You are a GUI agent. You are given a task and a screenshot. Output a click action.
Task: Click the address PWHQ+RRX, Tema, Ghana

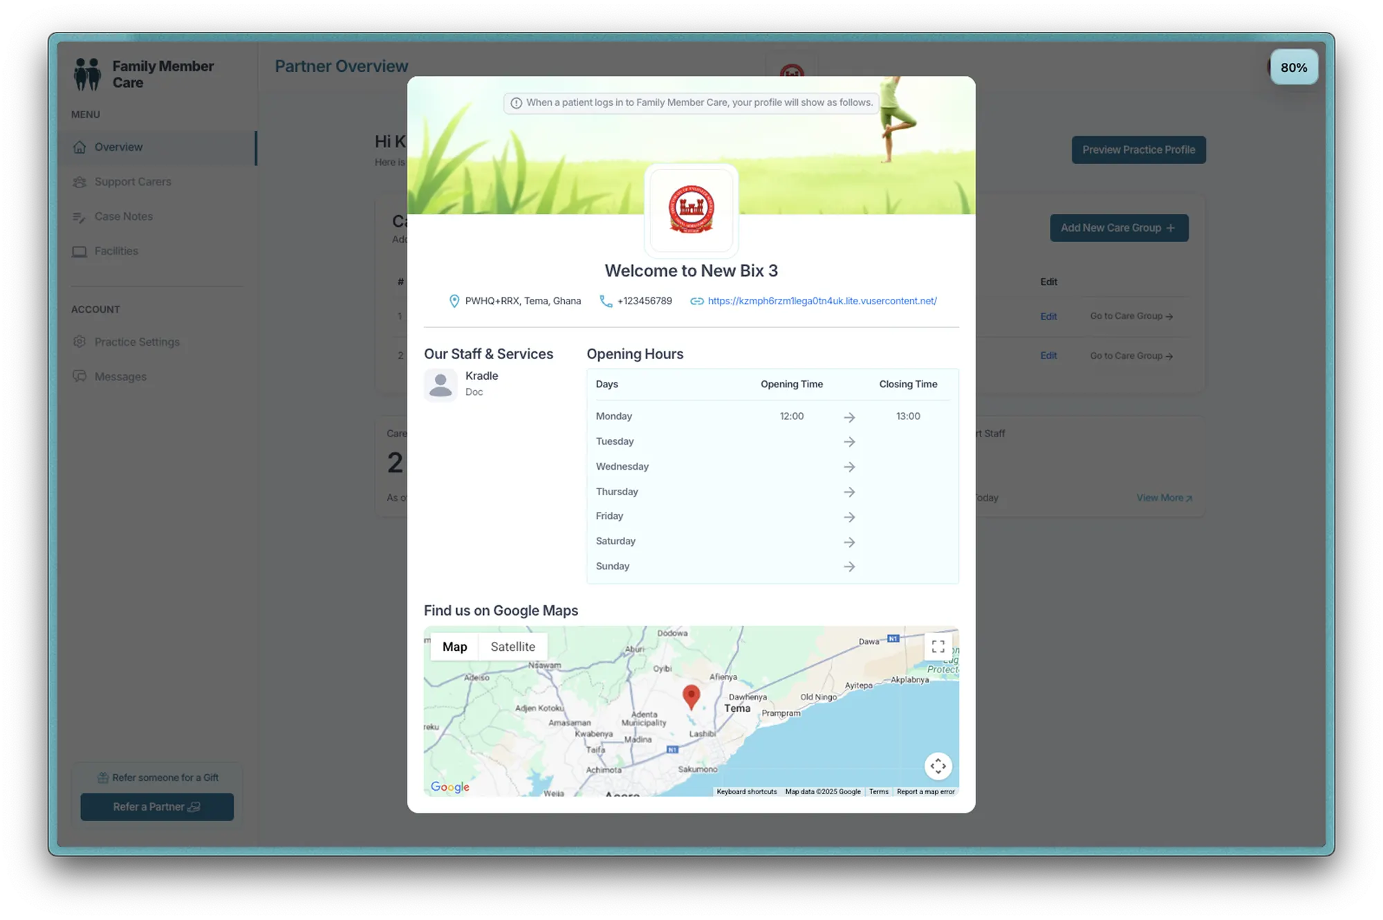[x=523, y=301]
